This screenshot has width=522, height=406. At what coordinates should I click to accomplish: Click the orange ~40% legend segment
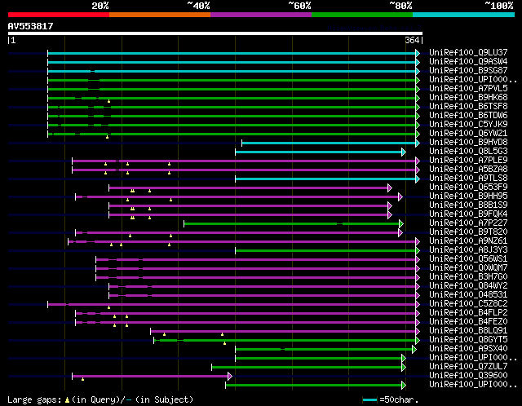click(160, 15)
